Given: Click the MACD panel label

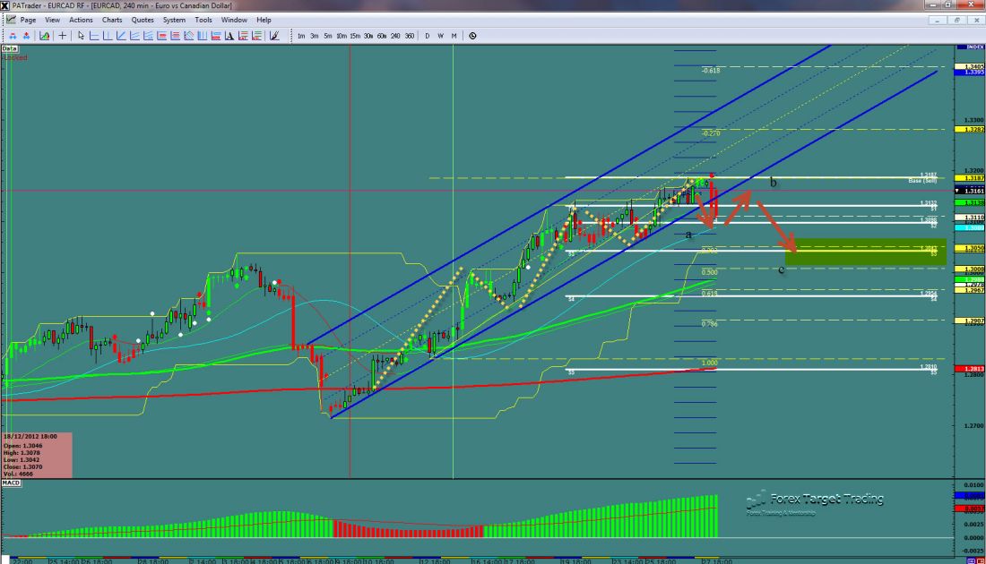Looking at the screenshot, I should [x=12, y=484].
